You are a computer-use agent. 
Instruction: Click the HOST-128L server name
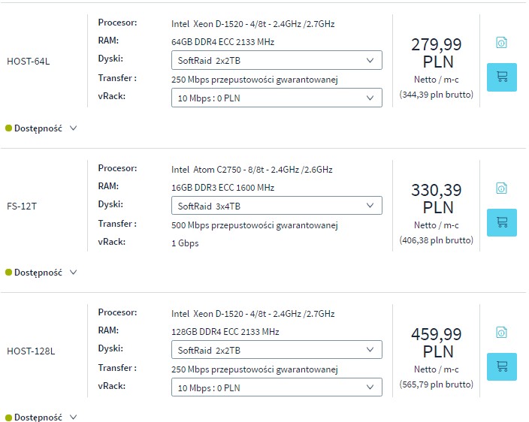(x=31, y=351)
